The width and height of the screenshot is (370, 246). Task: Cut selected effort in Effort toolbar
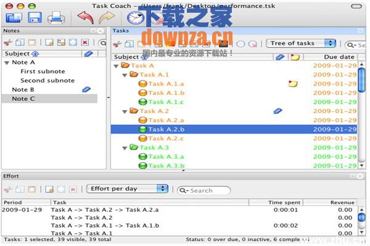coord(8,189)
